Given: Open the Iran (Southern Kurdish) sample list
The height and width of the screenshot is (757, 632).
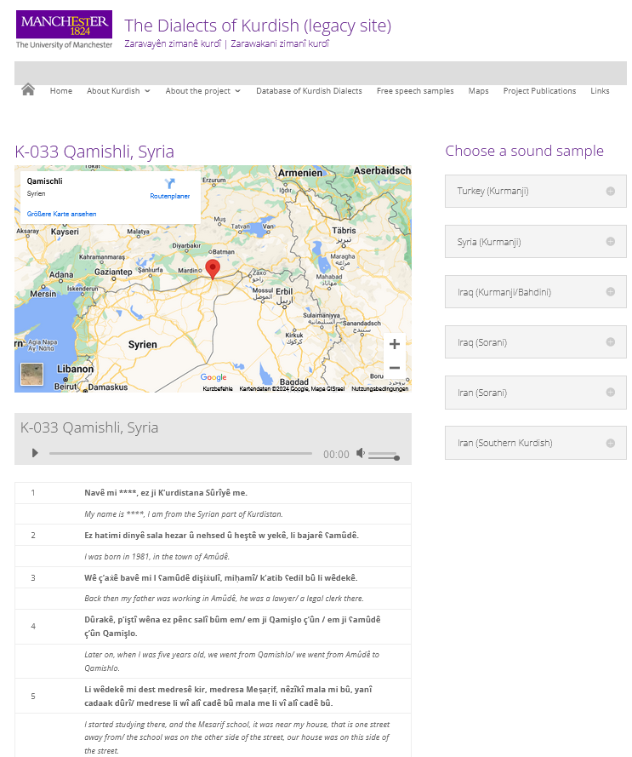Looking at the screenshot, I should tap(536, 443).
